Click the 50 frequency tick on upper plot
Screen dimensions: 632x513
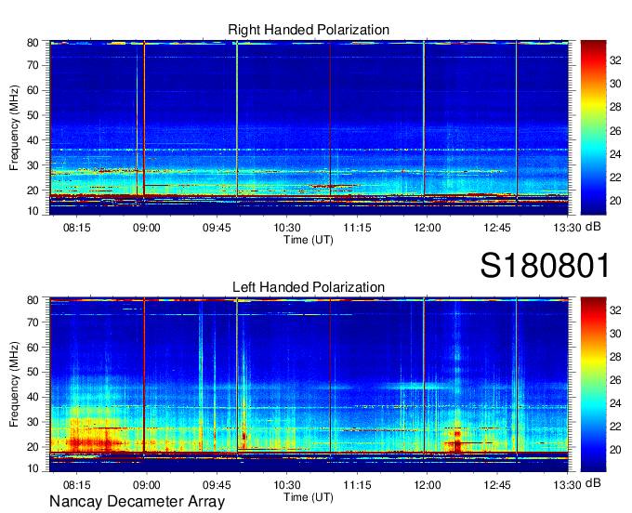[x=33, y=115]
